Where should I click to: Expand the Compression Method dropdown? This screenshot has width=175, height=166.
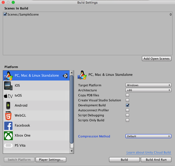(x=148, y=136)
